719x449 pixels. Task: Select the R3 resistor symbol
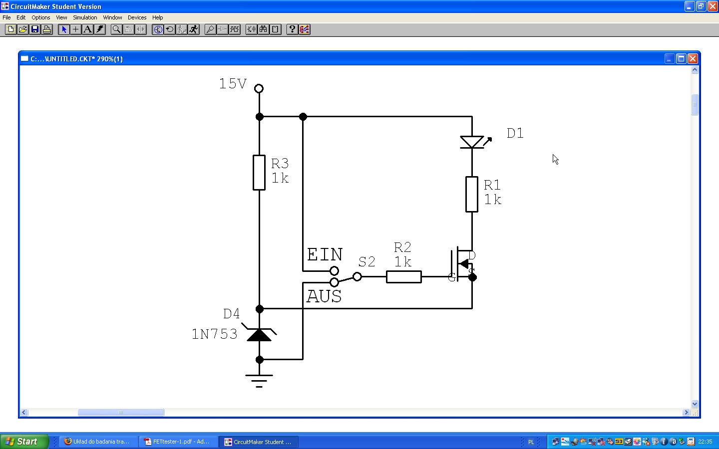[x=259, y=173]
